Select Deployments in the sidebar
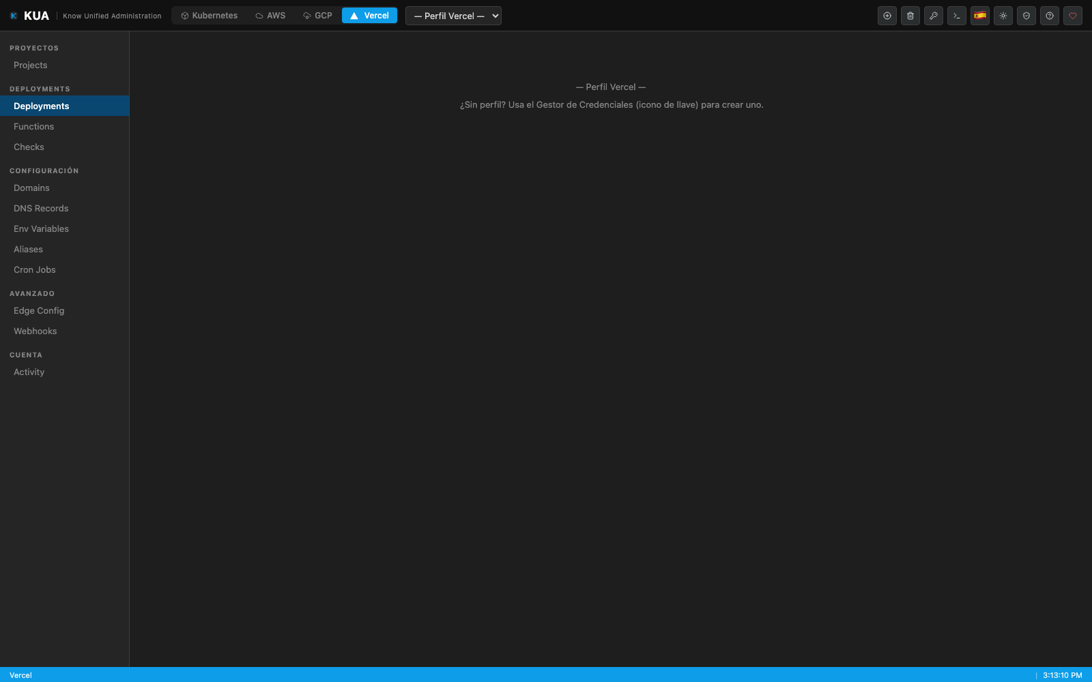This screenshot has width=1092, height=682. (x=64, y=106)
